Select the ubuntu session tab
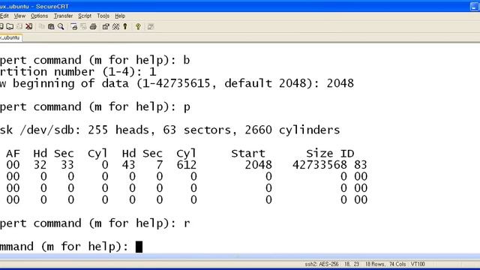Viewport: 480px width, 270px height. (x=10, y=37)
